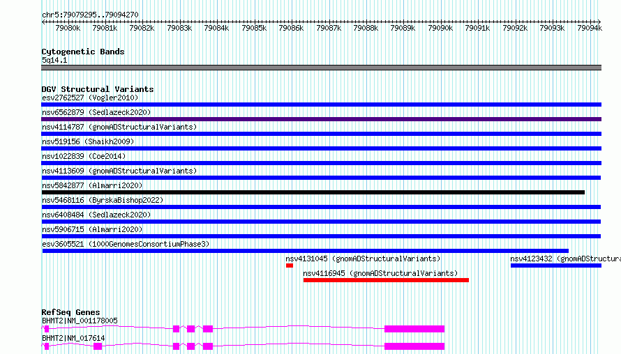
Task: Select nsv5842877 (Almarri2020) label
Action: click(92, 185)
